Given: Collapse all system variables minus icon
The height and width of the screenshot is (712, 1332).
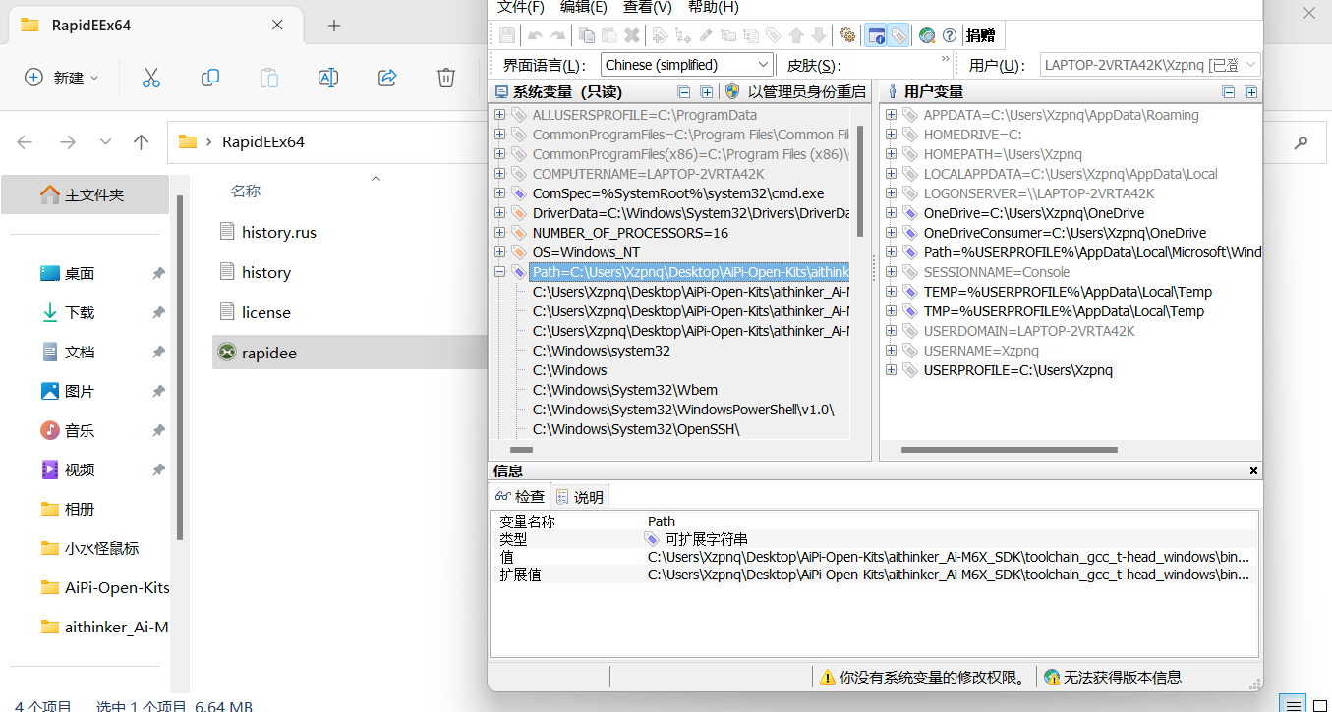Looking at the screenshot, I should [684, 92].
